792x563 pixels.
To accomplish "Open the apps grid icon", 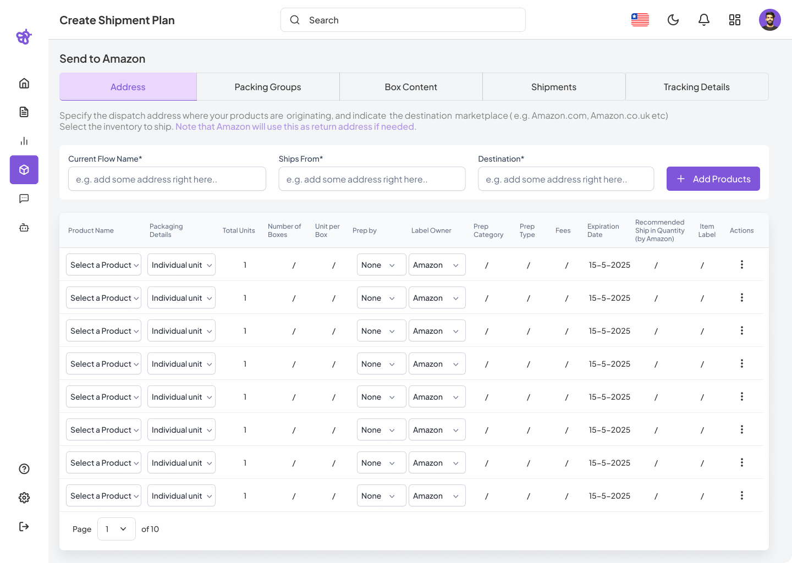I will [735, 20].
